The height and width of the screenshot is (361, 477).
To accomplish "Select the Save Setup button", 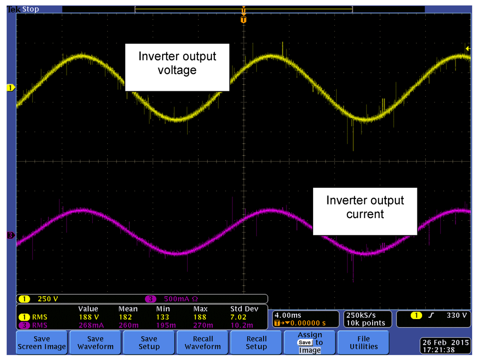I will pos(149,343).
